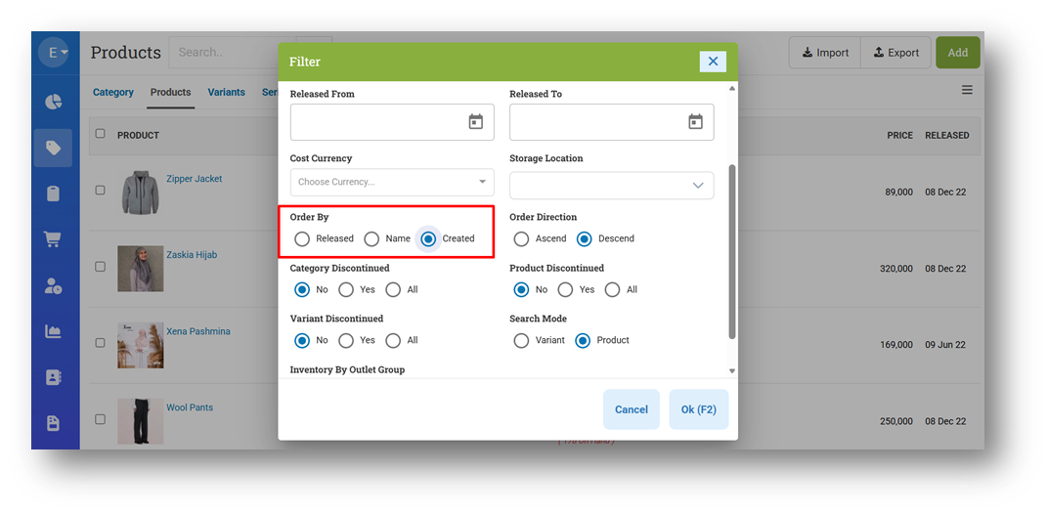Viewport: 1048px width, 513px height.
Task: Set Product Discontinued to No
Action: click(x=521, y=290)
